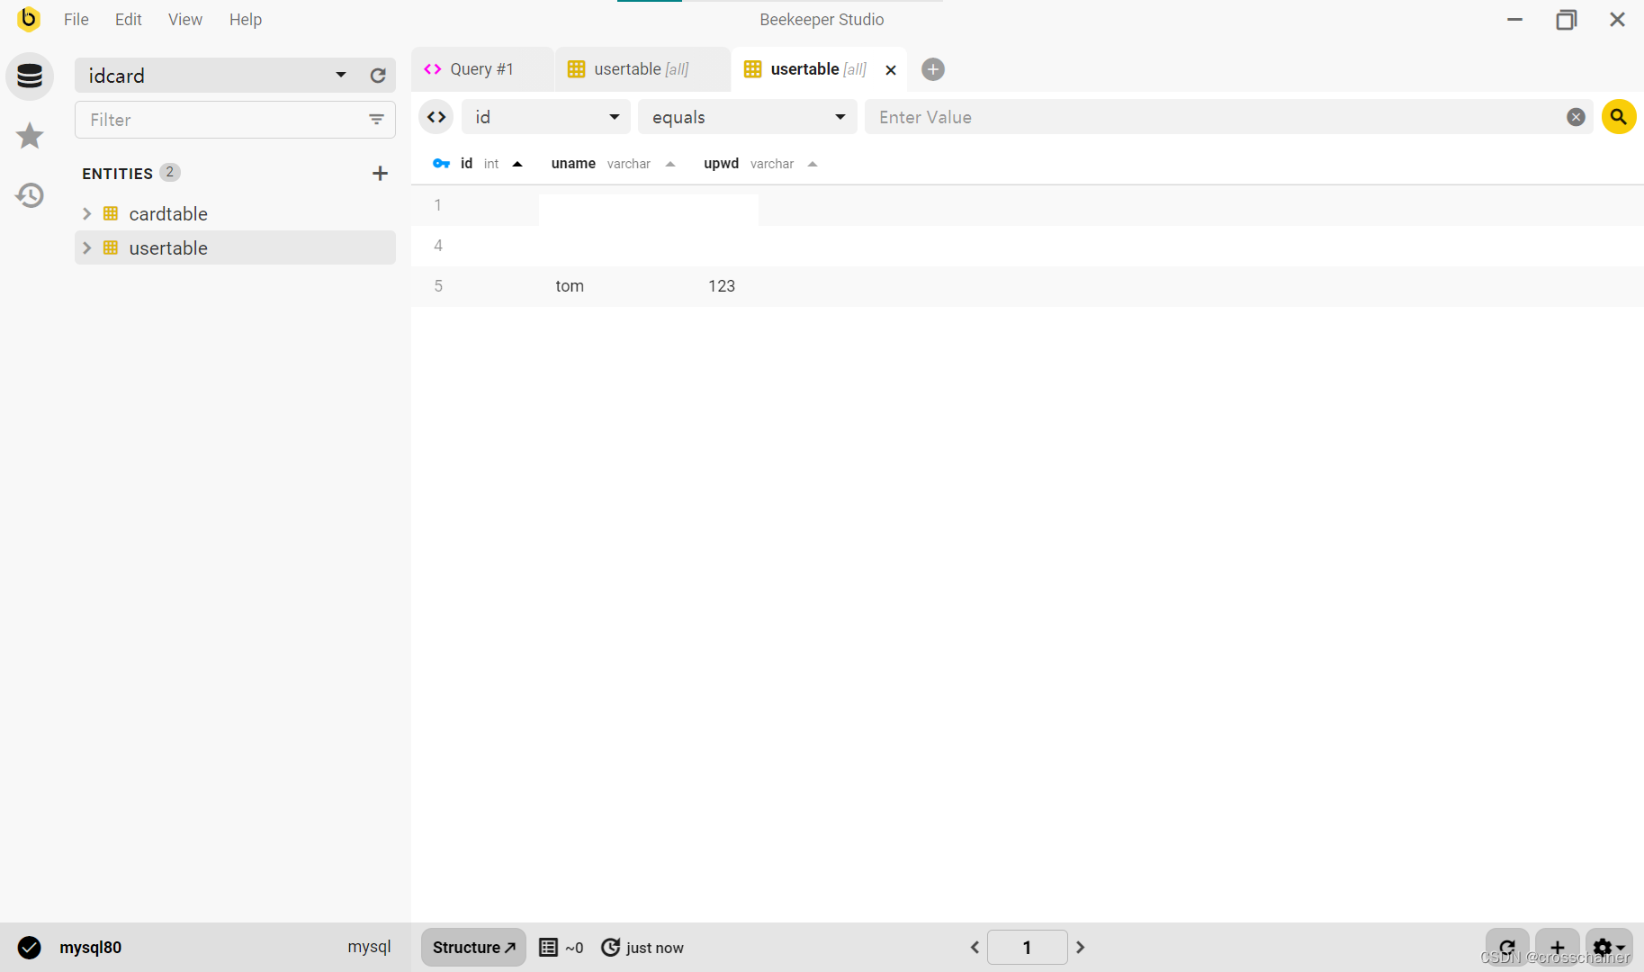This screenshot has height=972, width=1644.
Task: Sort by the uname column arrow
Action: tap(670, 164)
